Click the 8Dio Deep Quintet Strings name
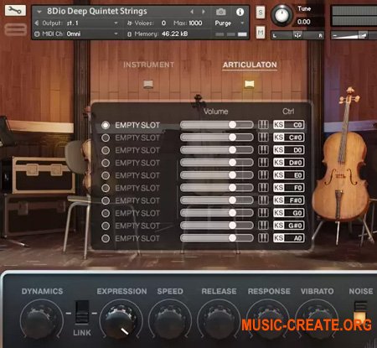This screenshot has width=377, height=348. tap(97, 11)
